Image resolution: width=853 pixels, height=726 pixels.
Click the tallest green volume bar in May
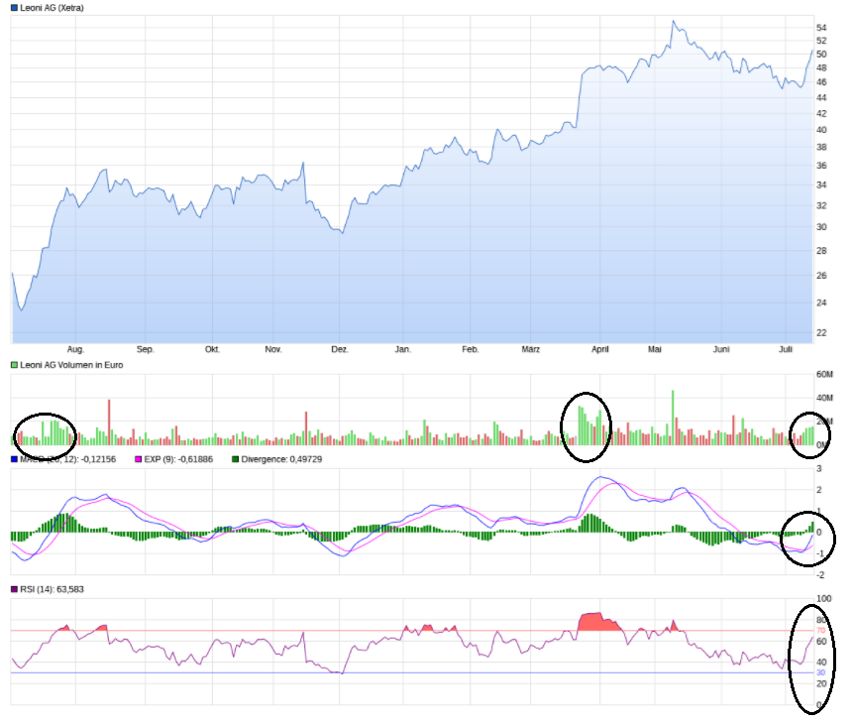[673, 418]
